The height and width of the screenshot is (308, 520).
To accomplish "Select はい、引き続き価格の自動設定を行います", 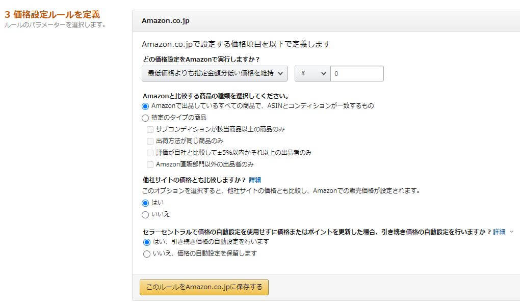I will click(147, 242).
